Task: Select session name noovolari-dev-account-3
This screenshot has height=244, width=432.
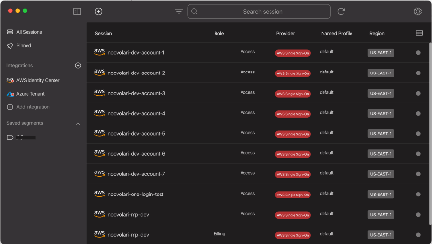Action: point(136,93)
